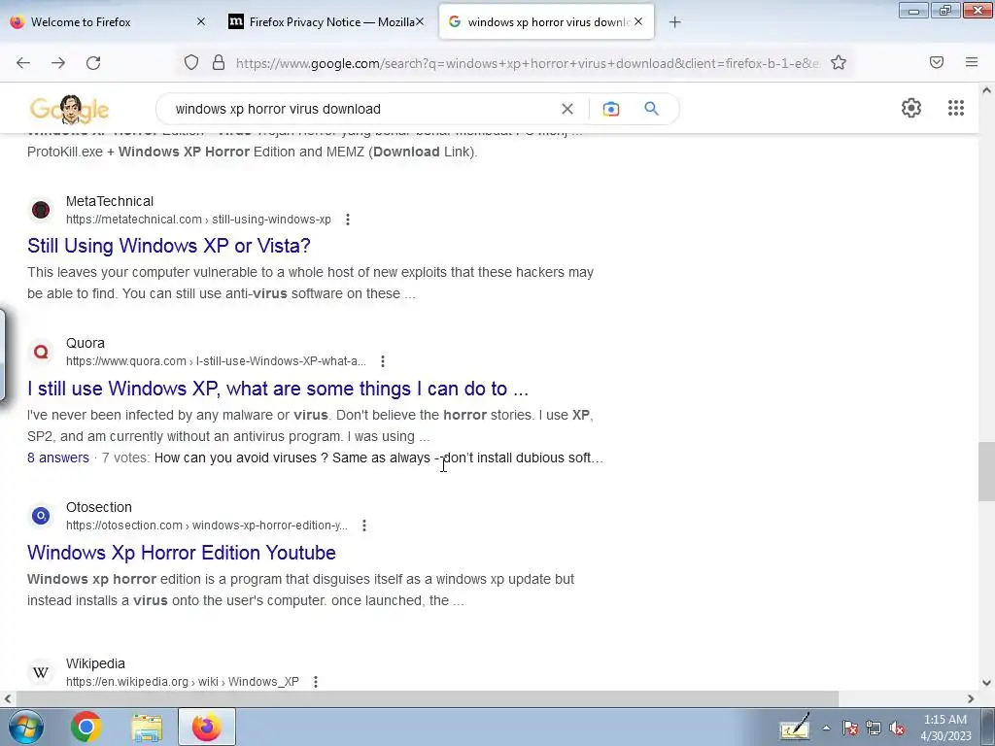The image size is (995, 746).
Task: Go forward one page
Action: coord(58,63)
